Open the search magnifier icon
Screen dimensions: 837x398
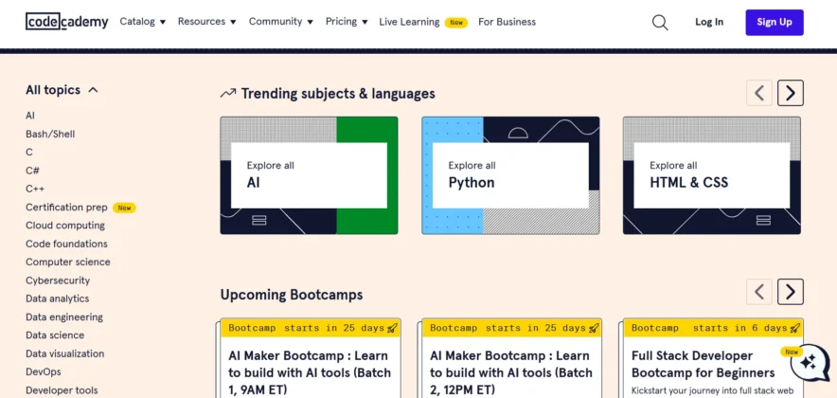click(660, 22)
